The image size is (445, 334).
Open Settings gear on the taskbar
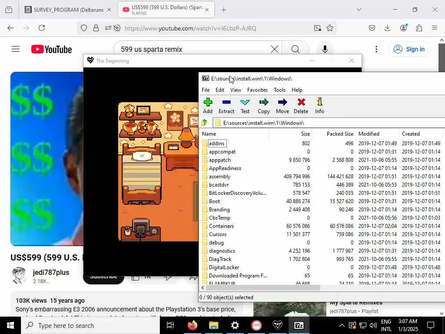(235, 325)
